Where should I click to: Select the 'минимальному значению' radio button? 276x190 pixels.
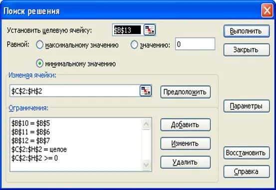pyautogui.click(x=39, y=64)
